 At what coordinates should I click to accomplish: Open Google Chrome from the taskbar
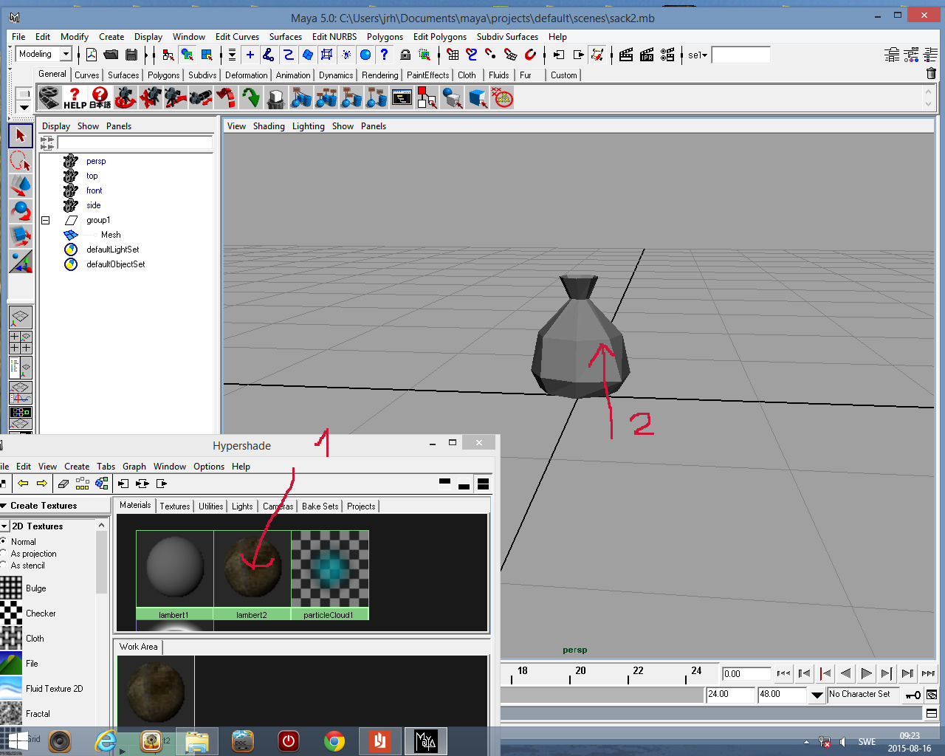[x=334, y=740]
